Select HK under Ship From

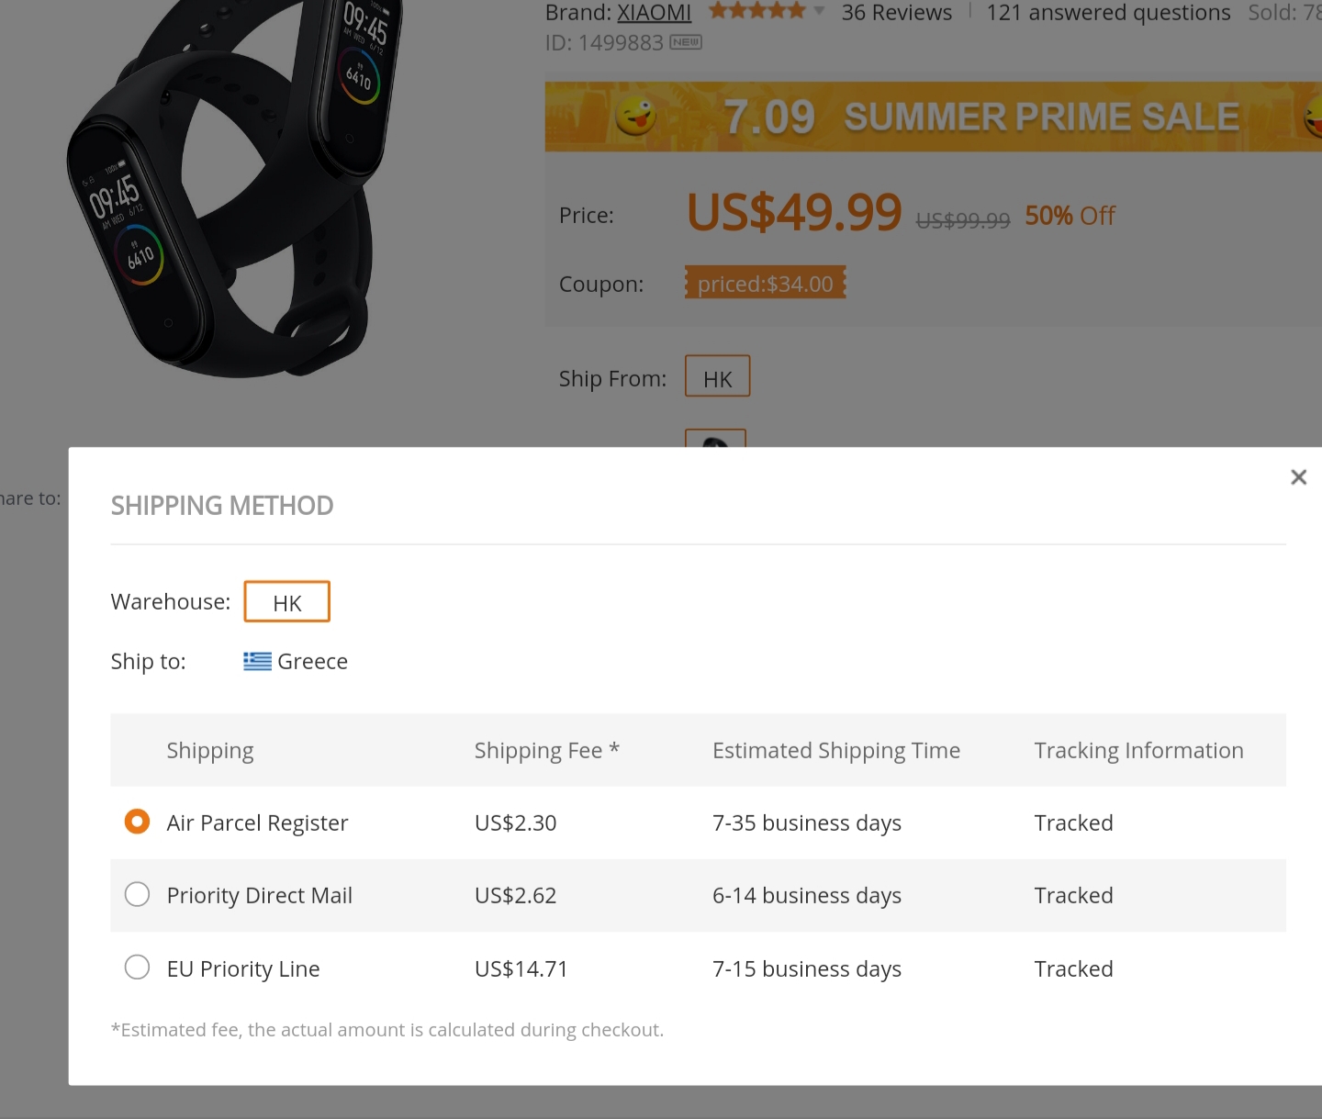(x=717, y=376)
